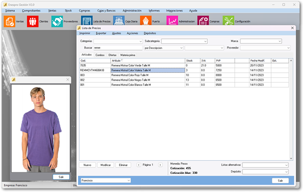Sort by the PVP column header
This screenshot has height=192, width=303.
point(225,61)
